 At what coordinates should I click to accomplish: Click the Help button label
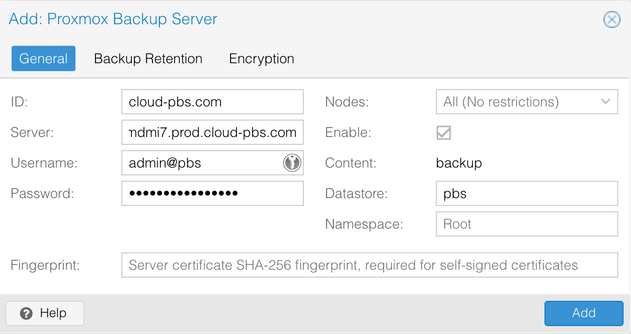tap(53, 313)
